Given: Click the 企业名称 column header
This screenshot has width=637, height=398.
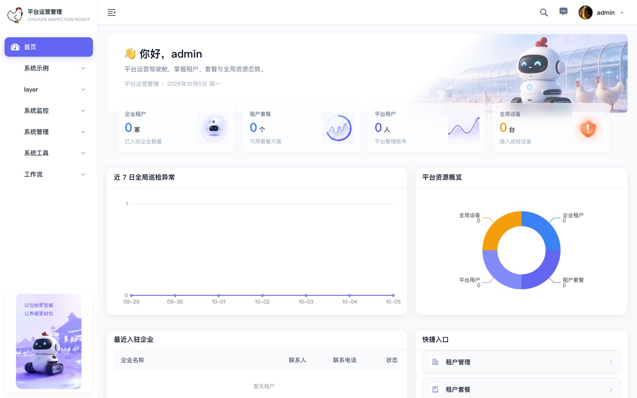Looking at the screenshot, I should 132,360.
